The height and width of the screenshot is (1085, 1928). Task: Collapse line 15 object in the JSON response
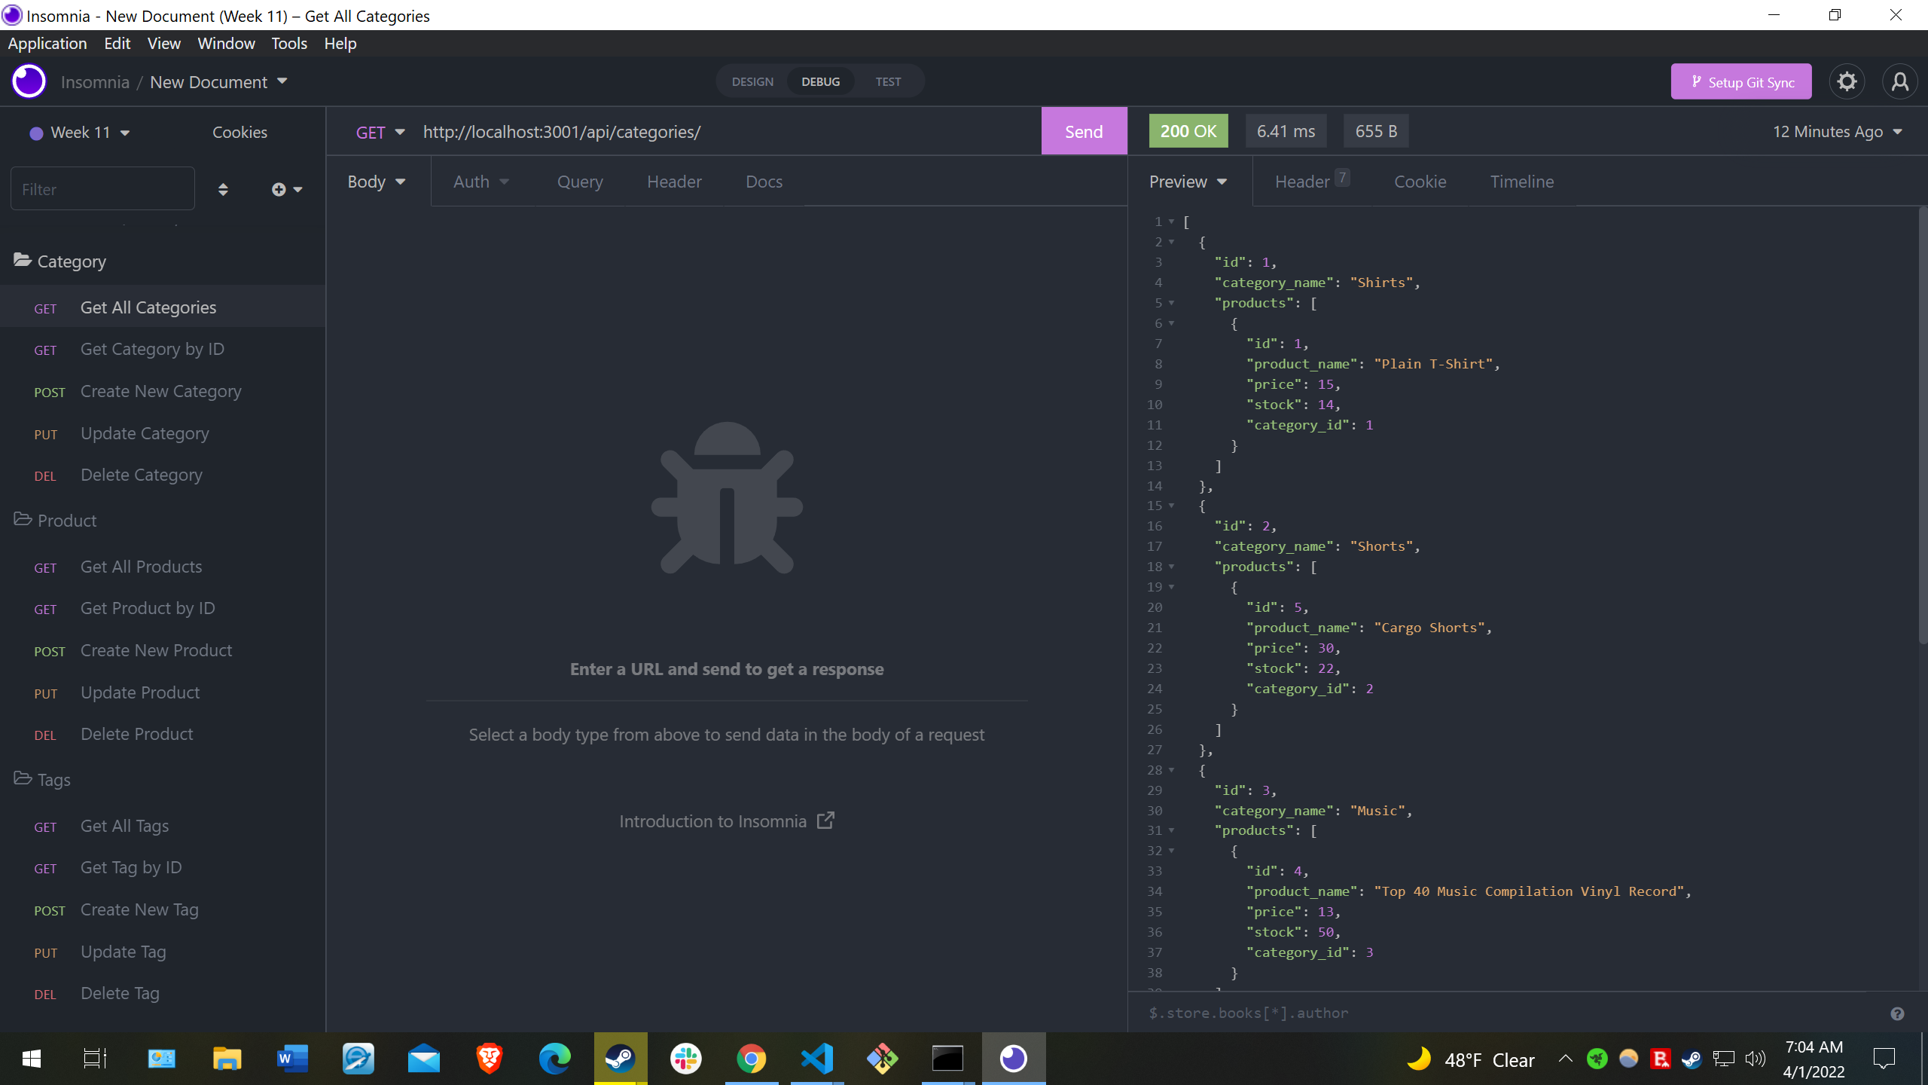coord(1172,506)
